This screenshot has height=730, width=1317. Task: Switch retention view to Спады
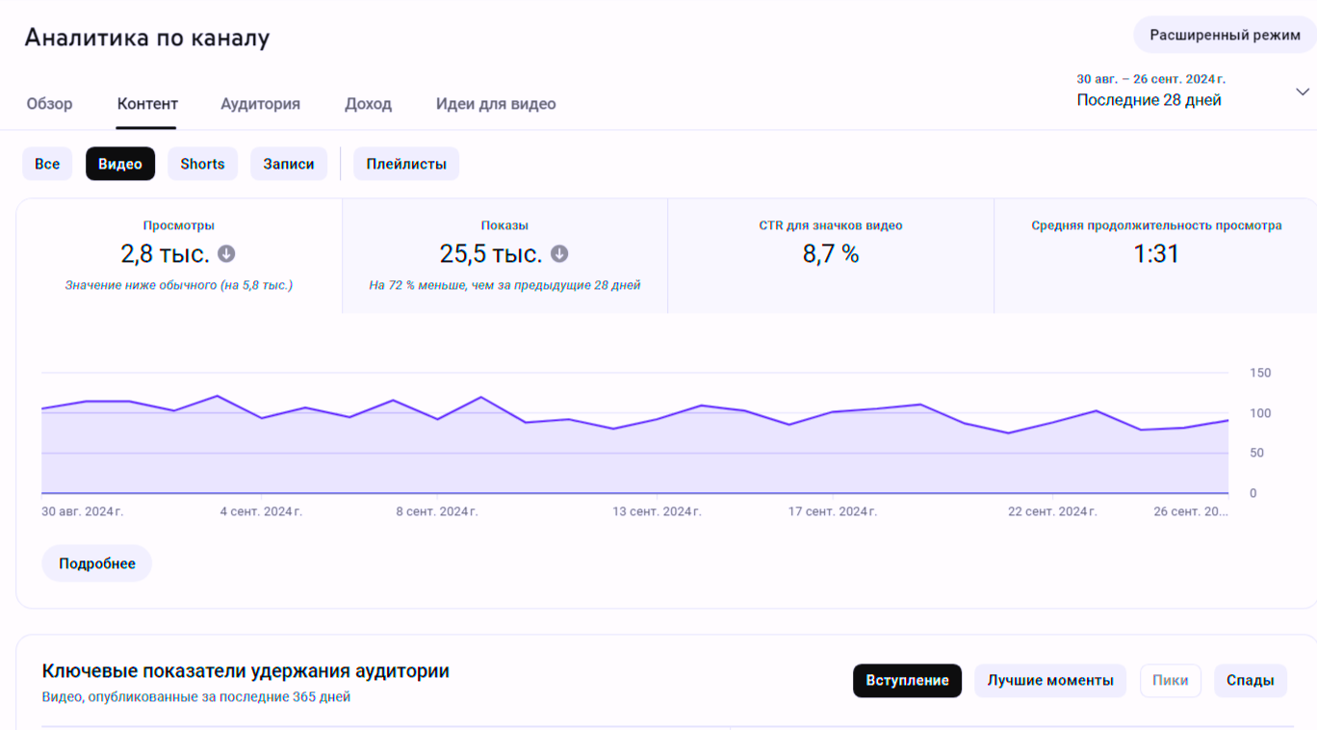pyautogui.click(x=1250, y=680)
